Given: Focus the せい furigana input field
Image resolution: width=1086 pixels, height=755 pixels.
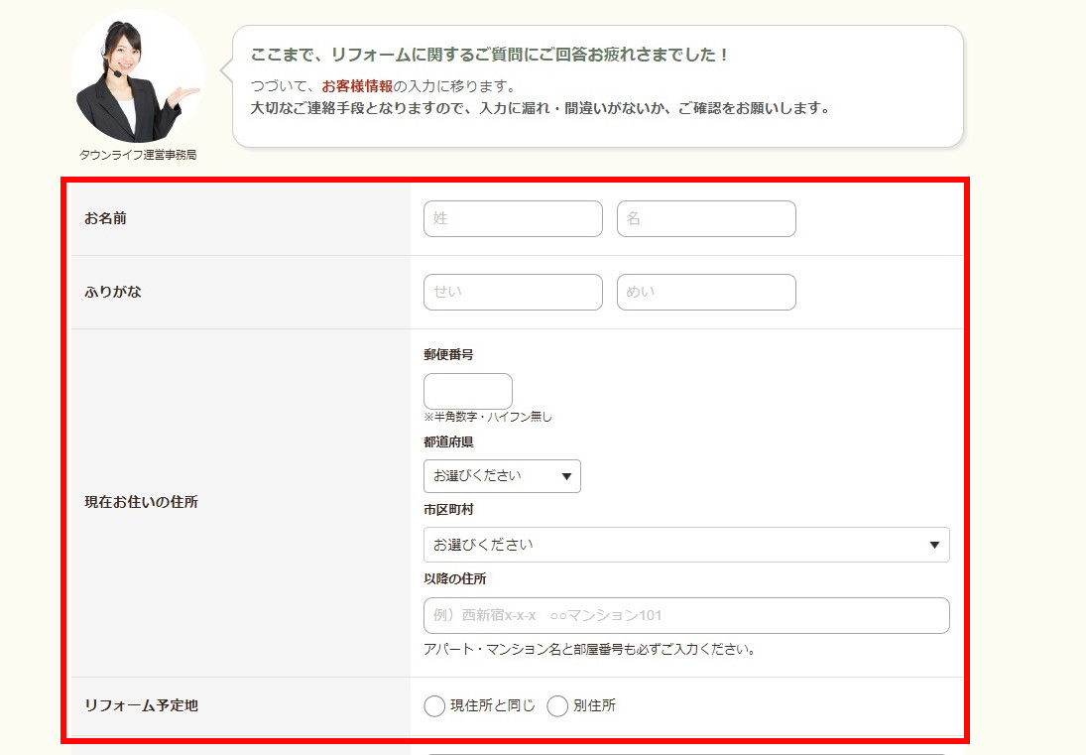Looking at the screenshot, I should click(x=513, y=293).
